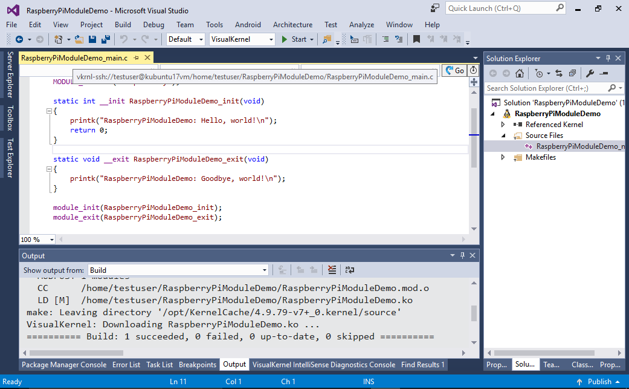Viewport: 629px width, 389px height.
Task: Open the VisualKernel platform dropdown
Action: pyautogui.click(x=242, y=39)
